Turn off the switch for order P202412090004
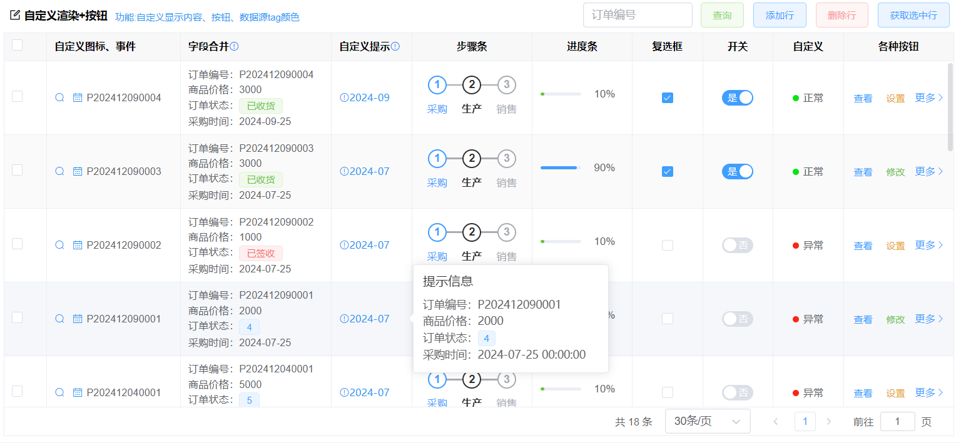 [x=738, y=97]
